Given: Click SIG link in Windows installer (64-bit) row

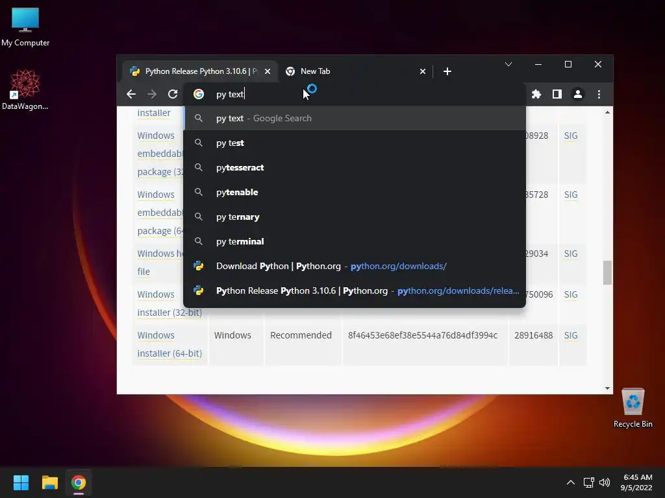Looking at the screenshot, I should [570, 335].
